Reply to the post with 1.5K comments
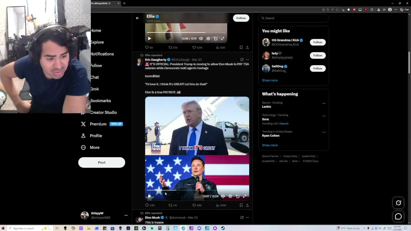Viewport: 411px width, 231px height. pyautogui.click(x=150, y=205)
